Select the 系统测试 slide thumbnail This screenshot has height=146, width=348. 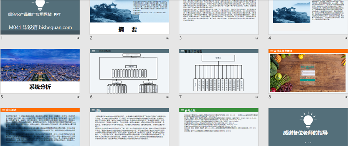tap(40, 127)
